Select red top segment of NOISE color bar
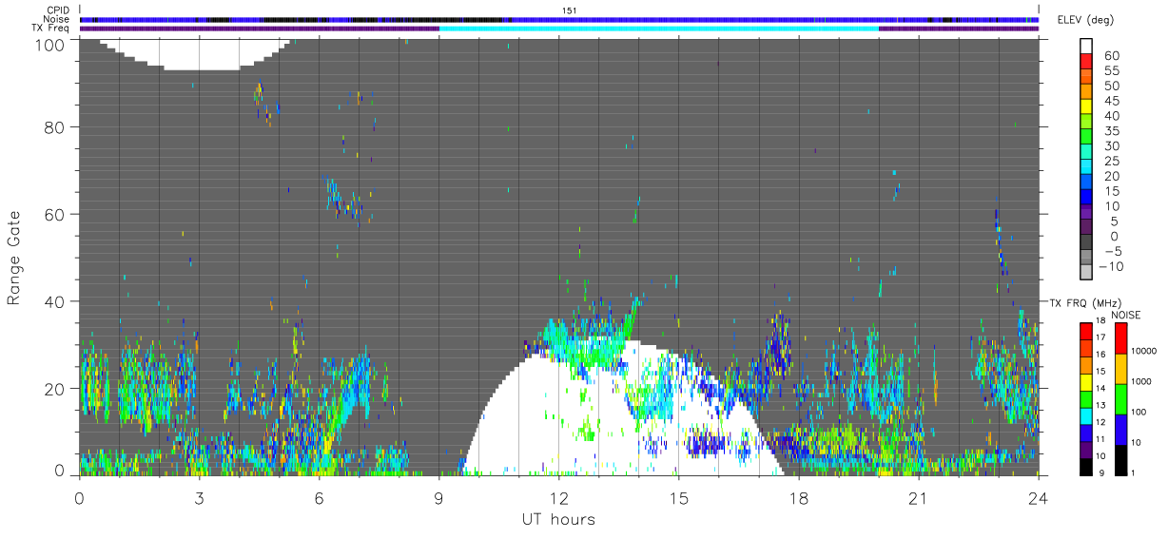The height and width of the screenshot is (539, 1168). point(1119,337)
